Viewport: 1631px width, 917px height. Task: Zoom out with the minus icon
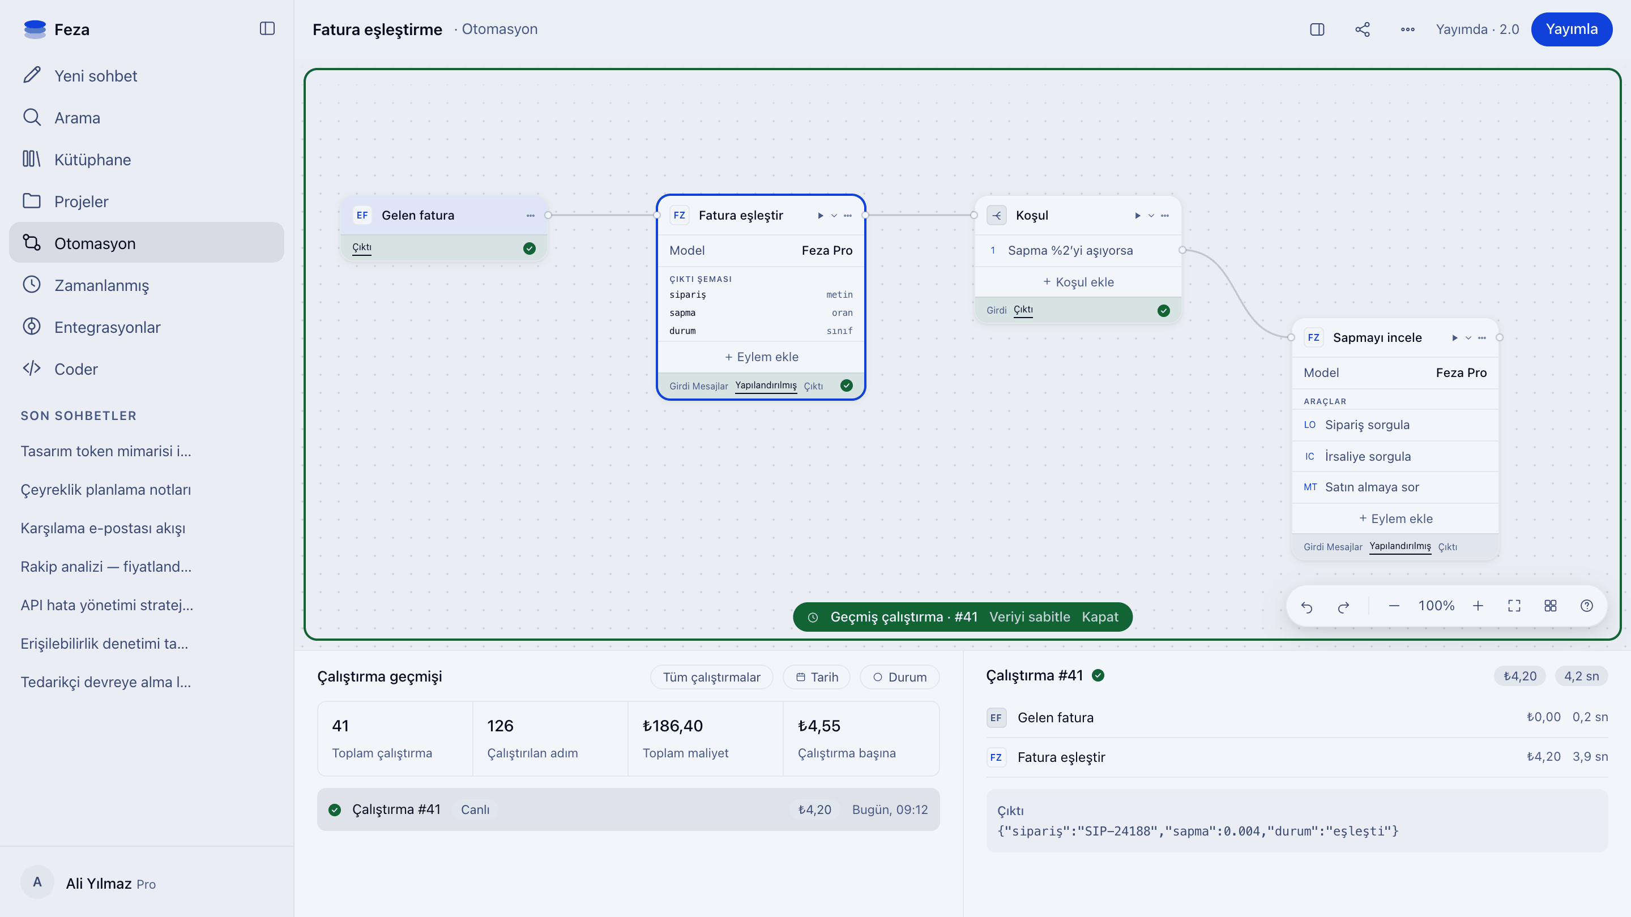tap(1394, 606)
